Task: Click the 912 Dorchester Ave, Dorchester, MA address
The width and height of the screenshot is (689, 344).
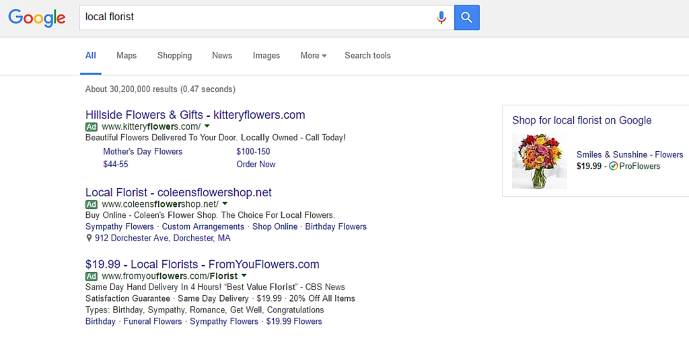Action: [x=163, y=239]
